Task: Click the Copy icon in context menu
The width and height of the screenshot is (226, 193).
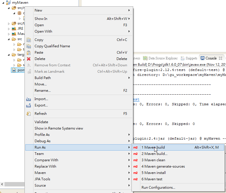Action: (29, 40)
